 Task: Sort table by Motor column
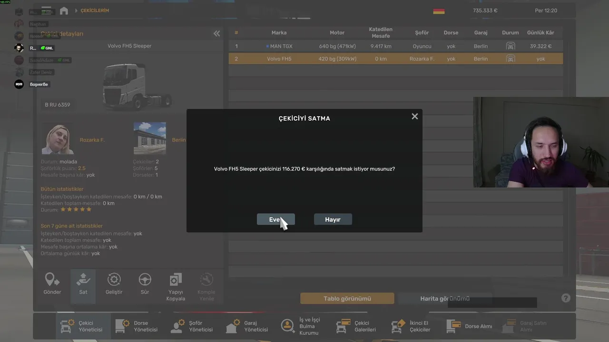pos(337,33)
